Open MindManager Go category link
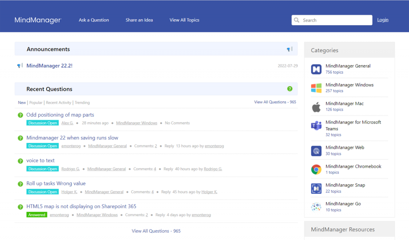The width and height of the screenshot is (409, 240). click(x=343, y=204)
